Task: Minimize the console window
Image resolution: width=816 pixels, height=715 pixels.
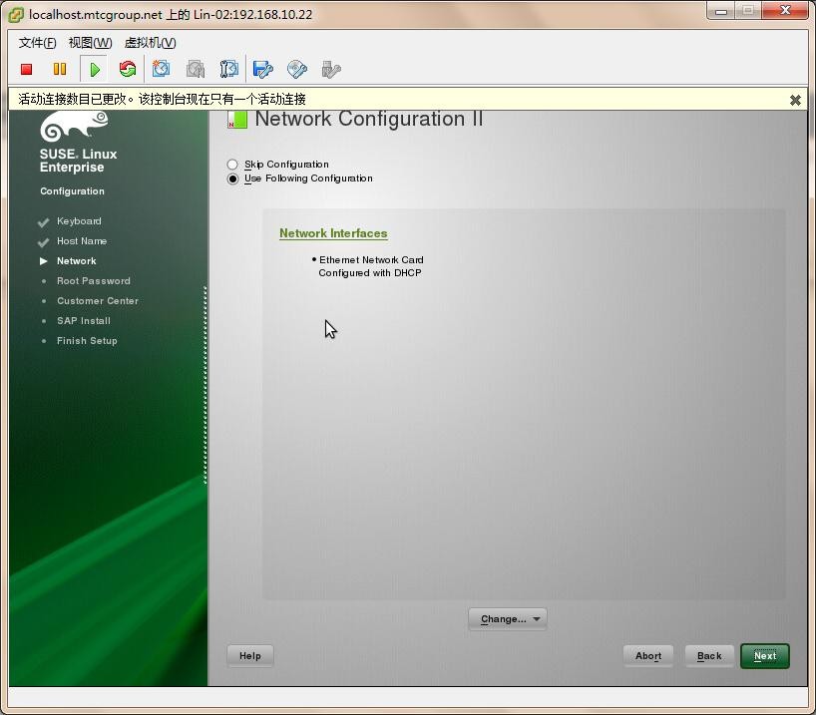Action: coord(721,11)
